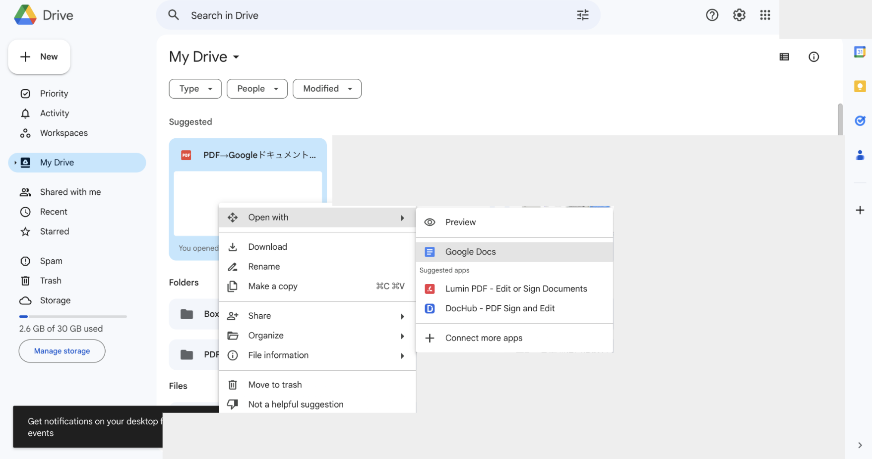Click the Rename pencil icon

232,267
